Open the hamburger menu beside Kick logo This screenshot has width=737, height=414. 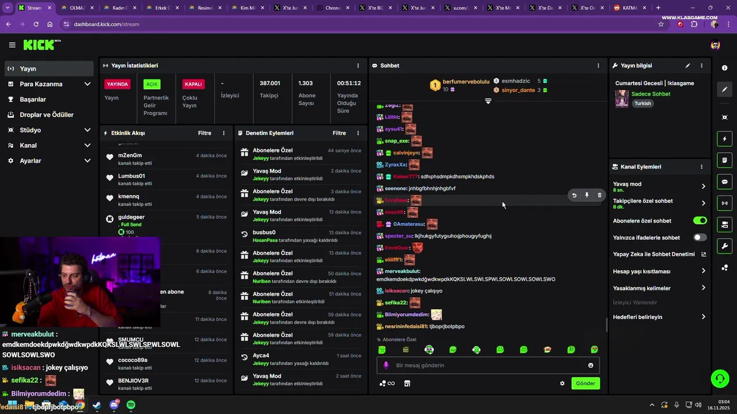pos(12,45)
